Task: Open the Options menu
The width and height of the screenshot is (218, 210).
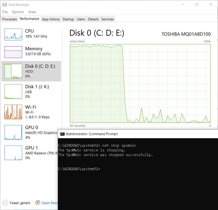Action: pos(18,12)
